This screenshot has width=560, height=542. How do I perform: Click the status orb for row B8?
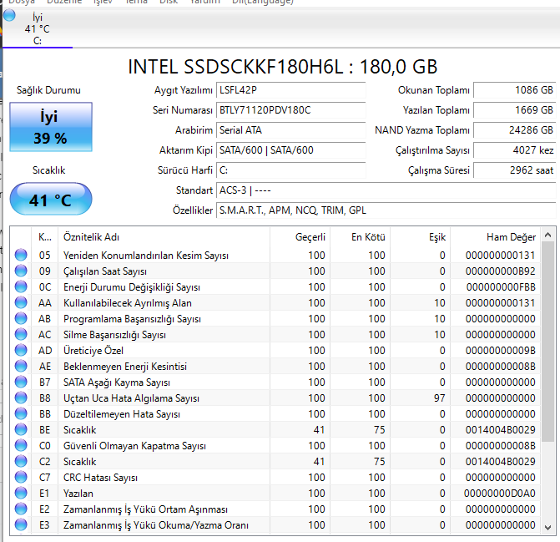[21, 398]
